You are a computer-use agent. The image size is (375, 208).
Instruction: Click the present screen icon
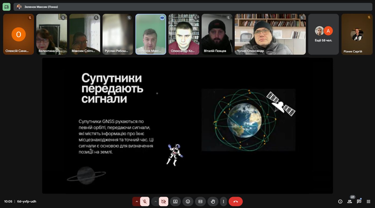click(175, 202)
